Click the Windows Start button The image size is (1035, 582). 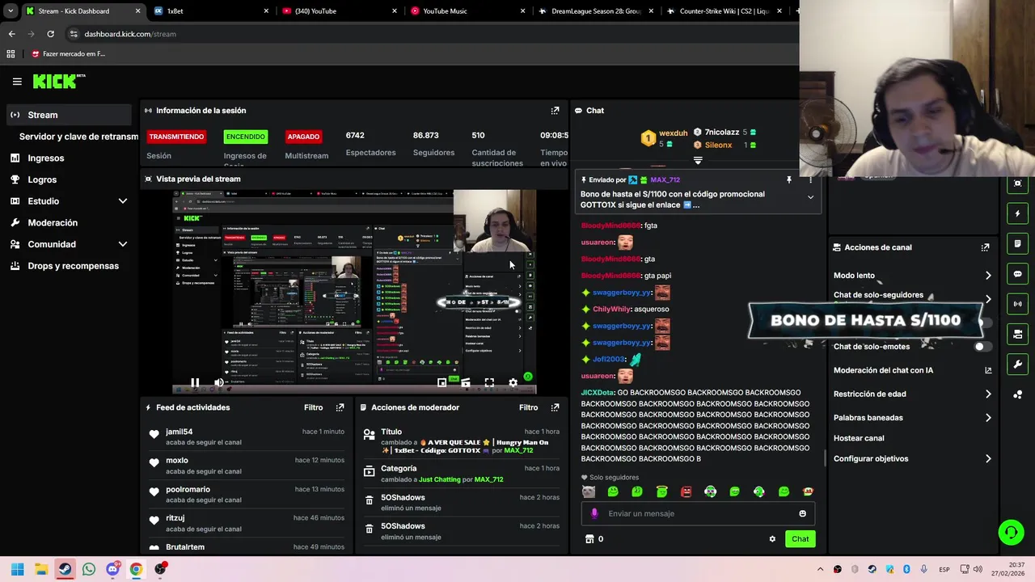click(x=17, y=569)
